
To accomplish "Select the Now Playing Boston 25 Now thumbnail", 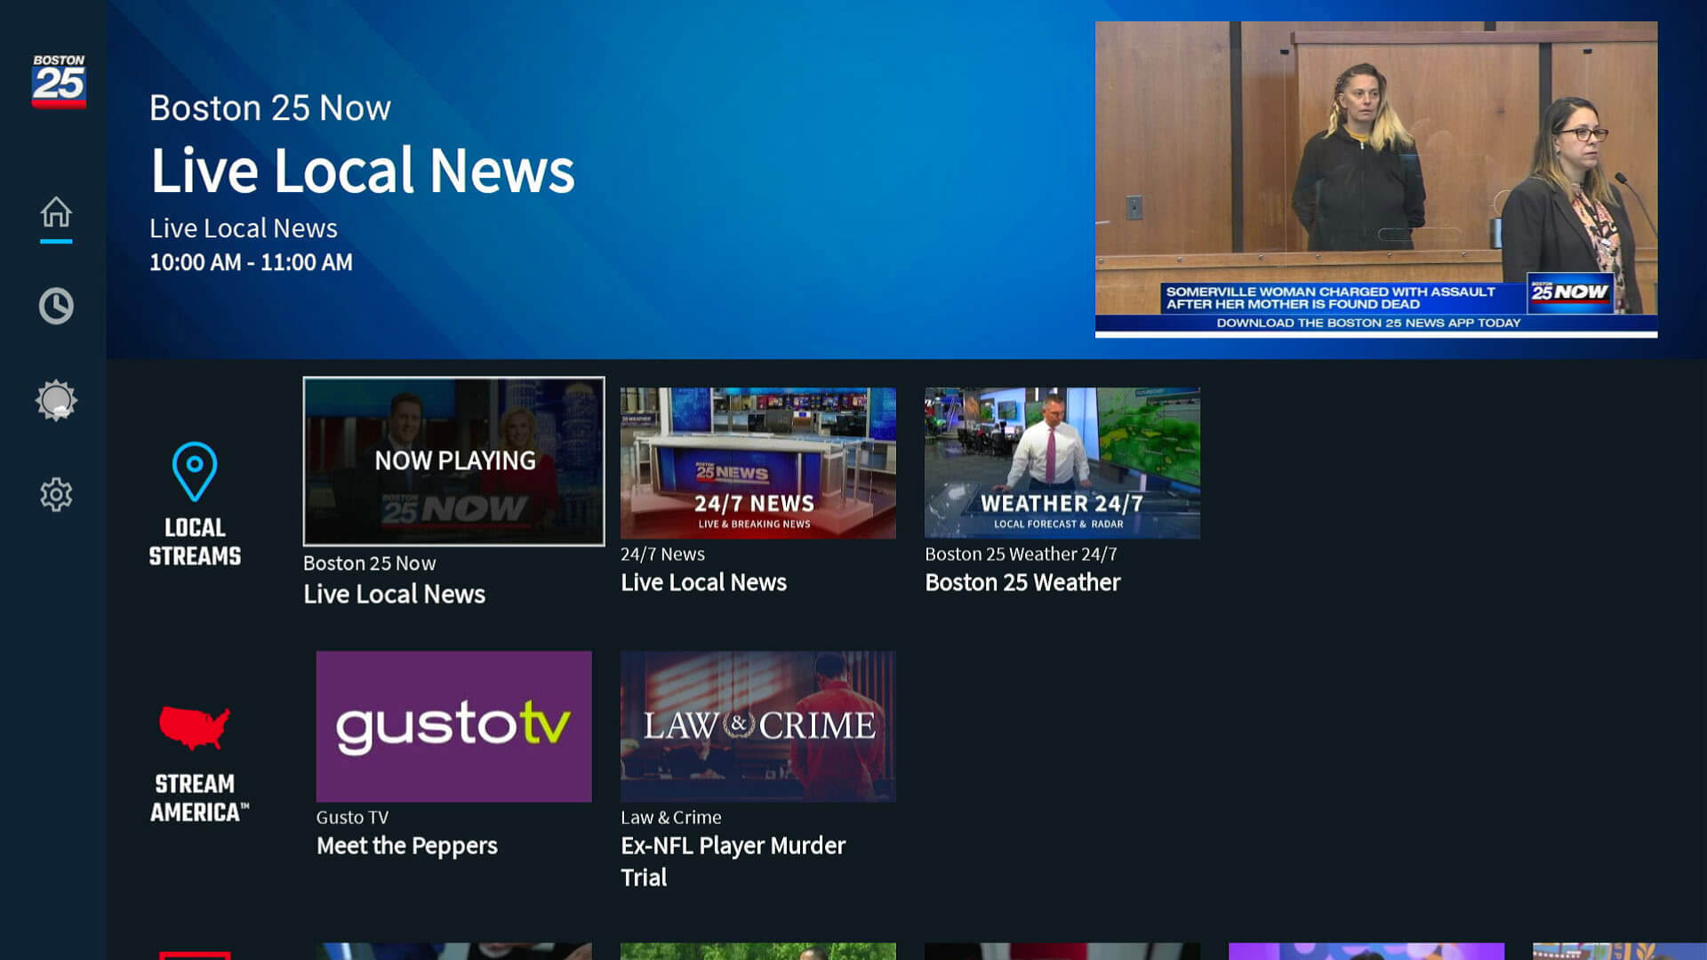I will coord(453,460).
